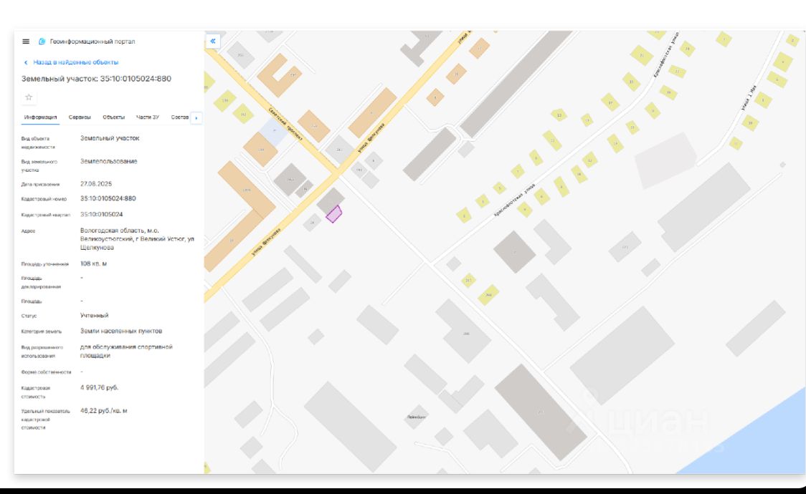Open the Сервисы tab

click(x=80, y=117)
